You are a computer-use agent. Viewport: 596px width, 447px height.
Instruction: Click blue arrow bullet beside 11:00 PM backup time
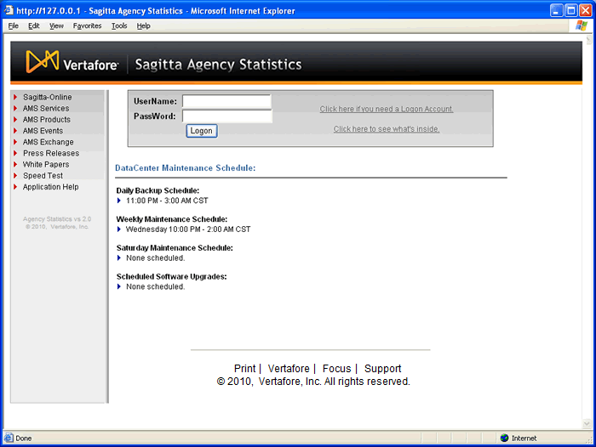click(119, 201)
